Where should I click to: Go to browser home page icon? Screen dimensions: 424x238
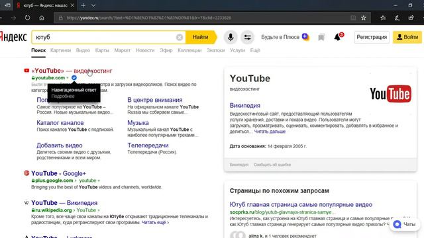42,18
